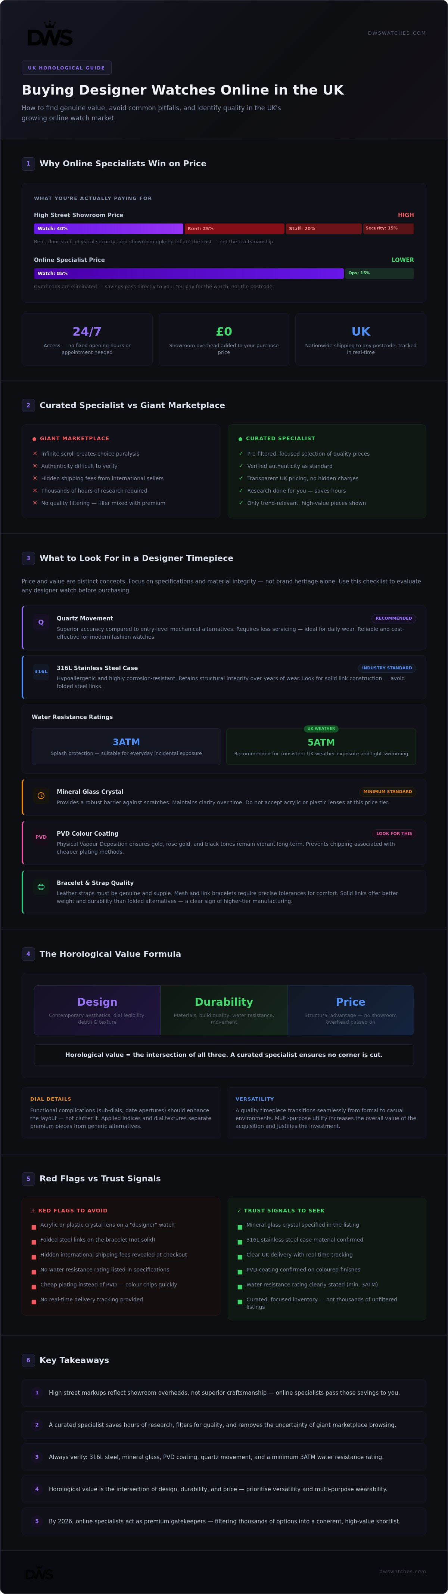
Task: Select the UK Horological Guide tag
Action: [x=67, y=68]
